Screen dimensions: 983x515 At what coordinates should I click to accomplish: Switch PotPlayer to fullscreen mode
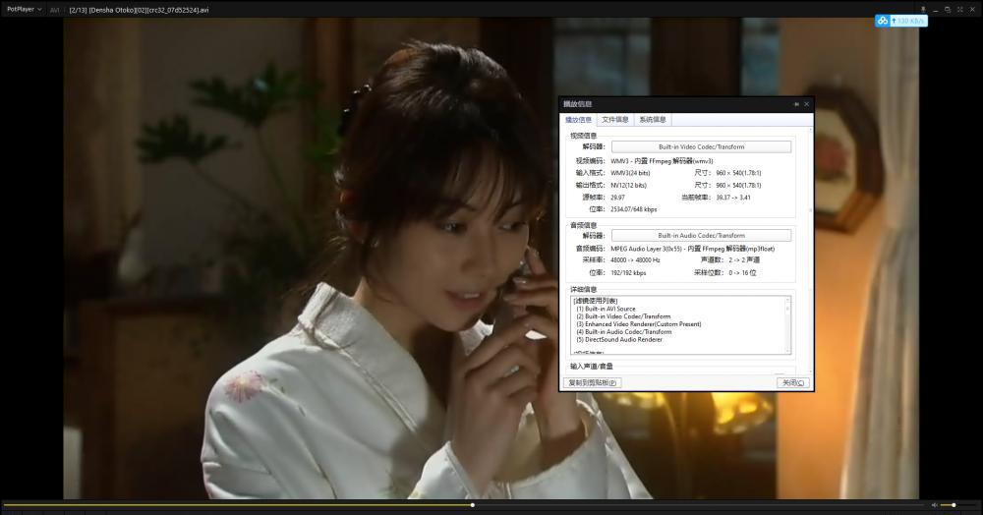(x=959, y=10)
